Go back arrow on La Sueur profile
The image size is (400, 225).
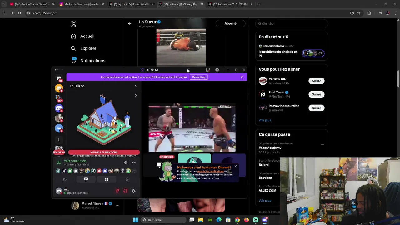coord(129,23)
